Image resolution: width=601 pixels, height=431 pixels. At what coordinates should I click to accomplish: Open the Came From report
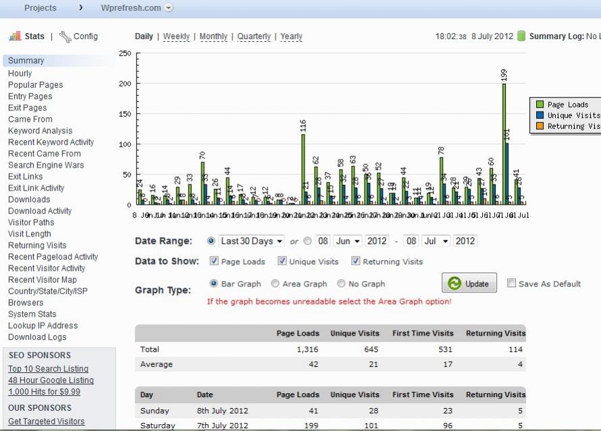[x=30, y=120]
